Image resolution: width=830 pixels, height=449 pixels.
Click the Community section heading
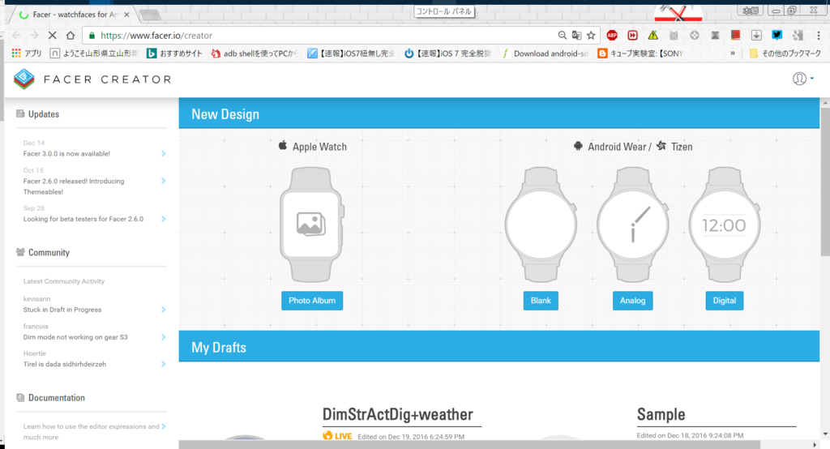[x=49, y=253]
